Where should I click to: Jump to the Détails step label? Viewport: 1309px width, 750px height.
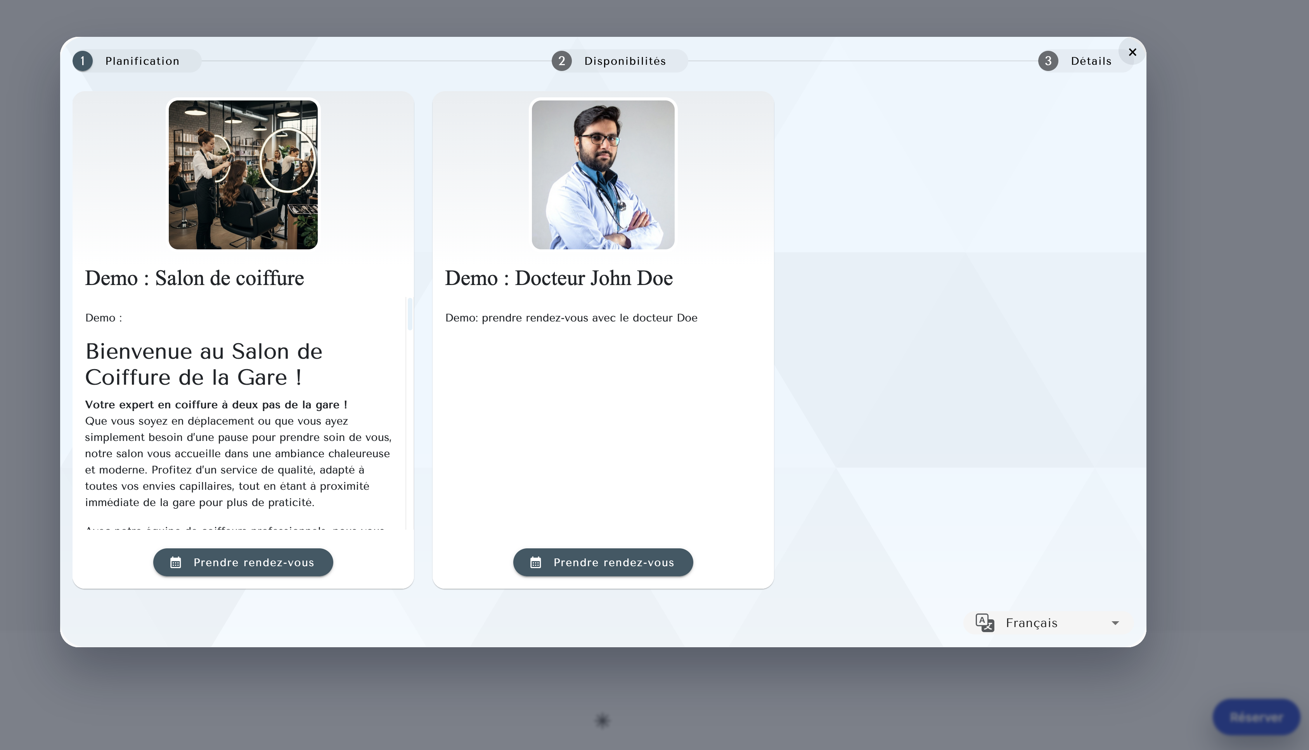[x=1091, y=61]
